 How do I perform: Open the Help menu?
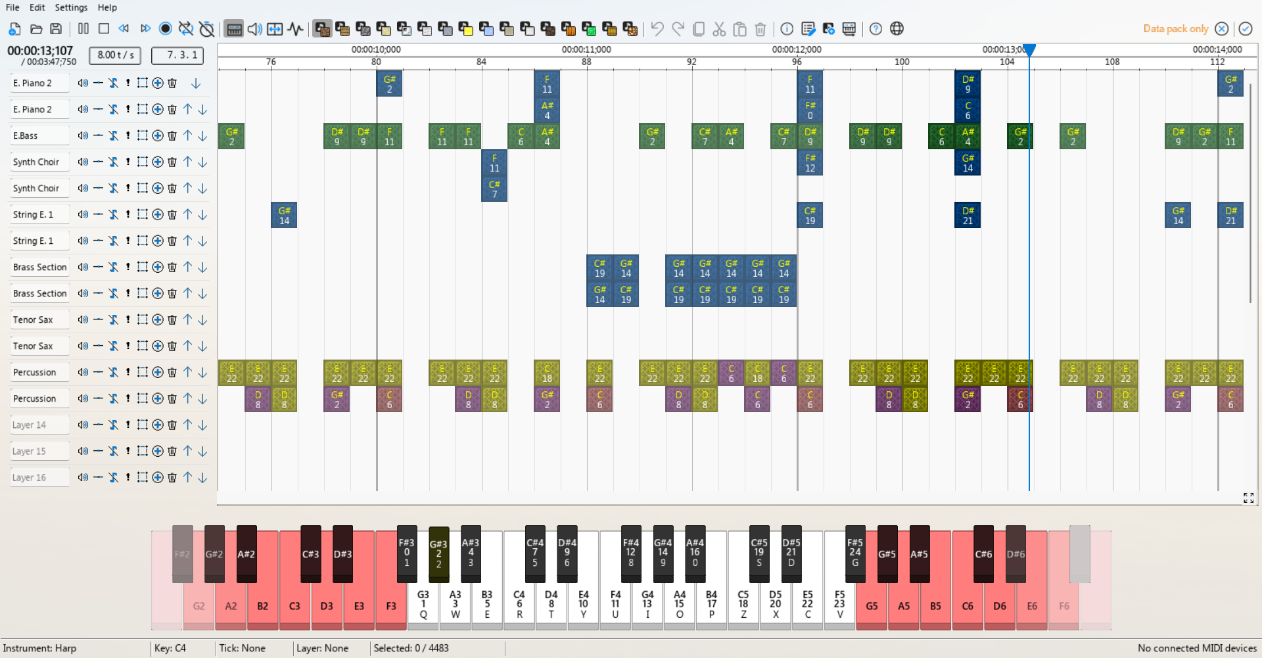[x=107, y=8]
